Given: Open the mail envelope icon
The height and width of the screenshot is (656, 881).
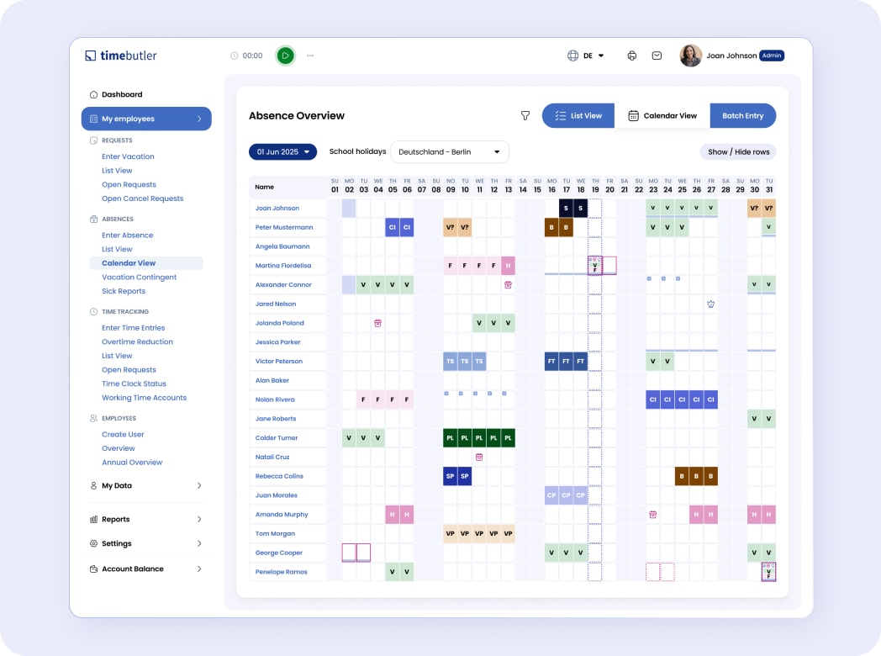Looking at the screenshot, I should pyautogui.click(x=657, y=56).
